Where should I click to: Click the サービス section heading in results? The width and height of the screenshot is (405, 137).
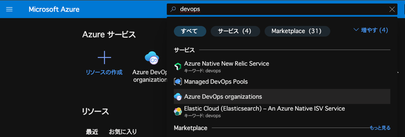click(x=184, y=50)
